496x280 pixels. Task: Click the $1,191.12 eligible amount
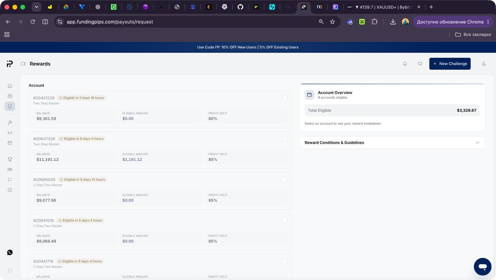[x=132, y=159]
